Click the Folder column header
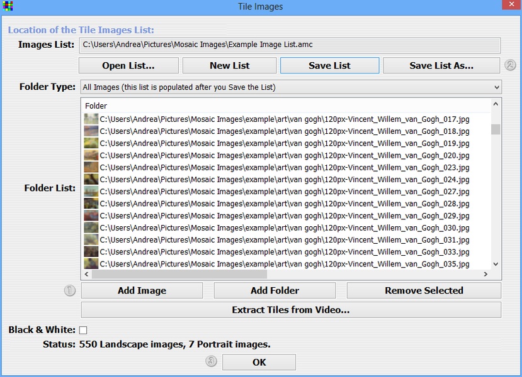 tap(96, 106)
